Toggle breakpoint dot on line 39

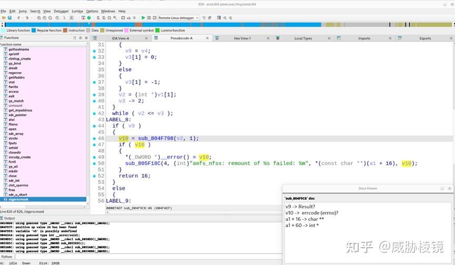pyautogui.click(x=94, y=95)
